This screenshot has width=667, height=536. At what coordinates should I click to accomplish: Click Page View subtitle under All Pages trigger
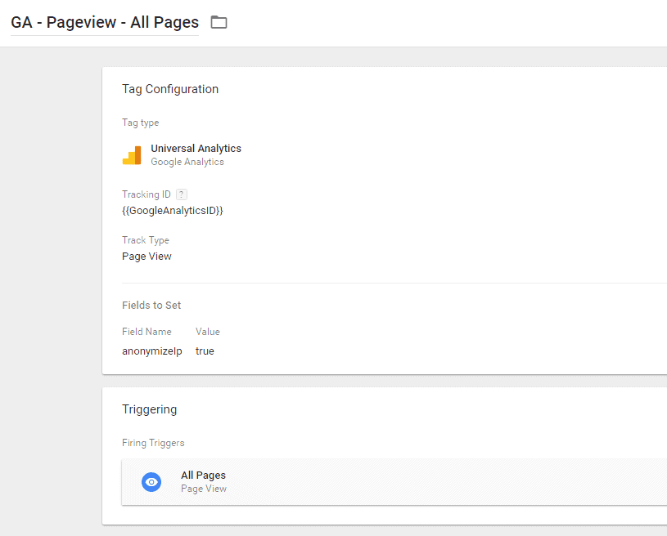coord(204,489)
